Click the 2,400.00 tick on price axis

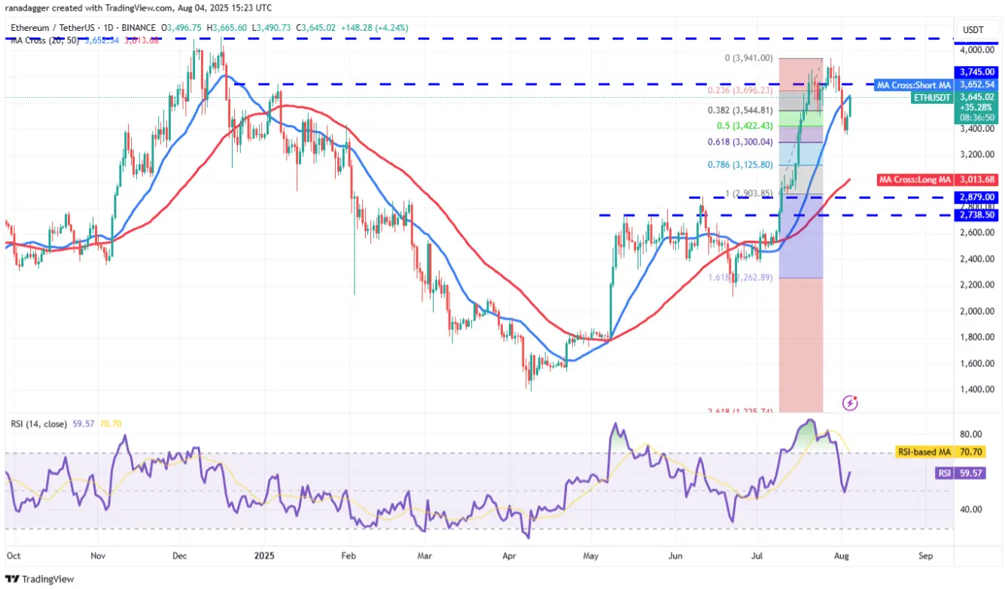976,259
